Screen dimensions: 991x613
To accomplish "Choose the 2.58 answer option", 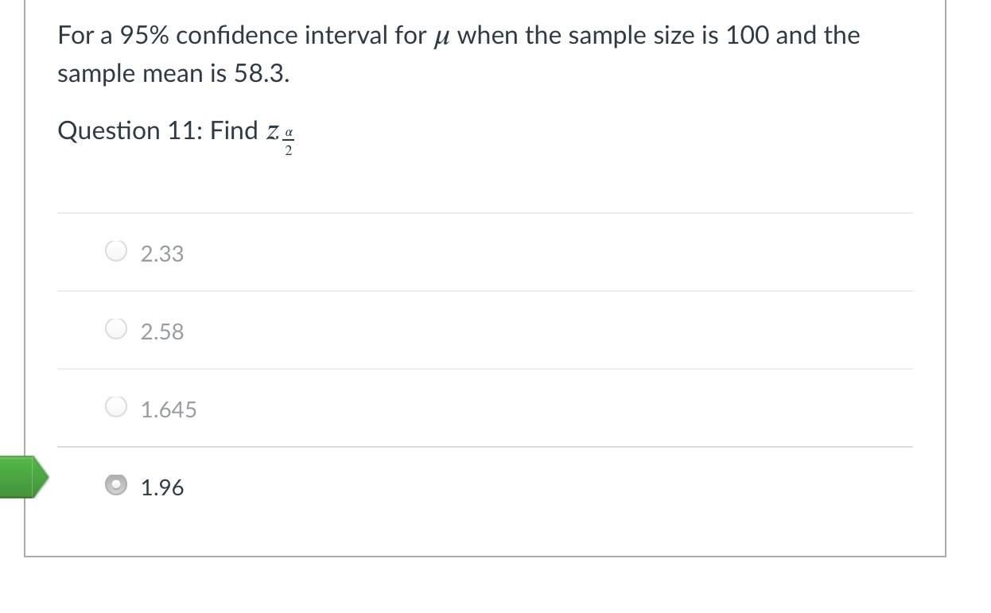I will pyautogui.click(x=115, y=328).
